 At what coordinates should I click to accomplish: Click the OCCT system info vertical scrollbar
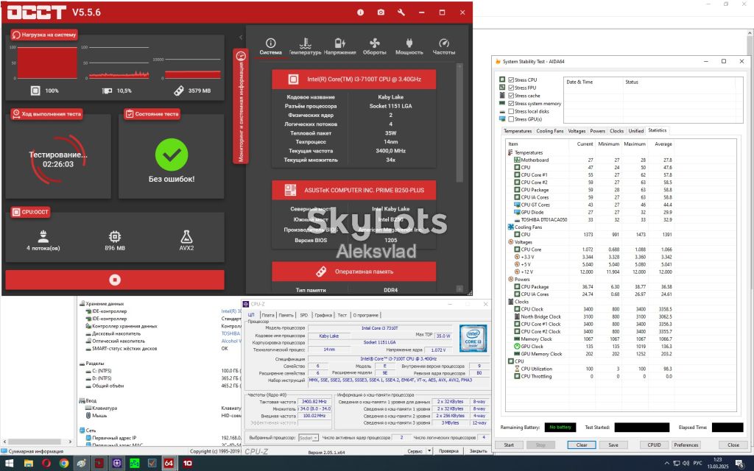tap(459, 123)
